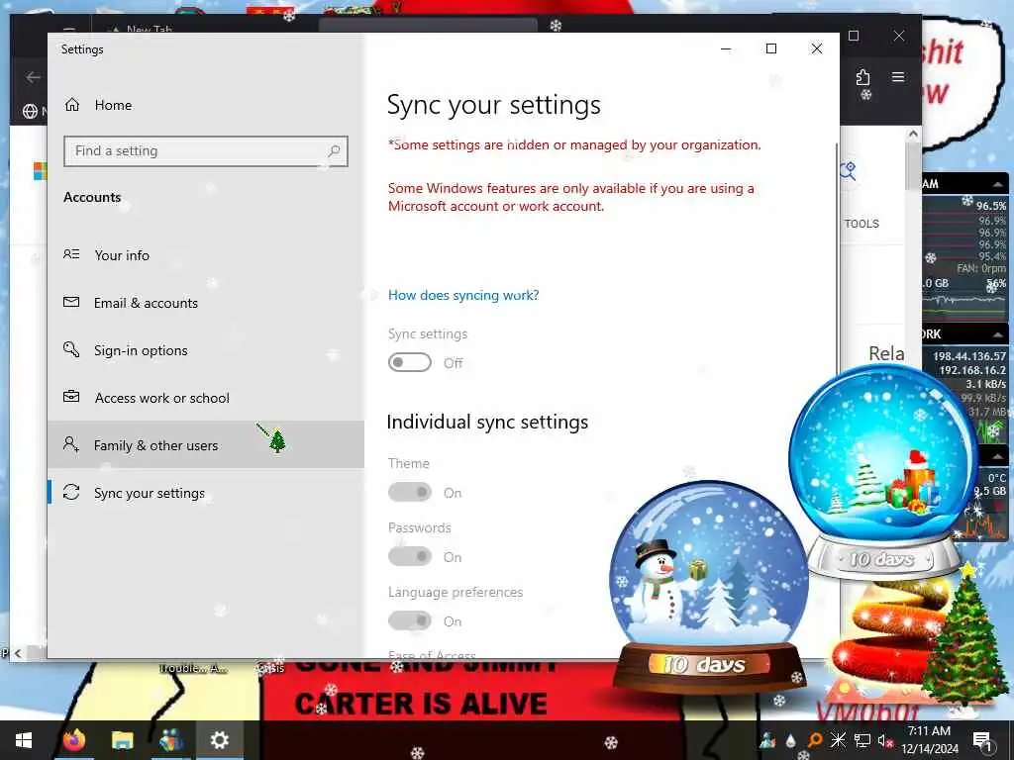Minimize the Settings window
The height and width of the screenshot is (760, 1014).
(726, 49)
